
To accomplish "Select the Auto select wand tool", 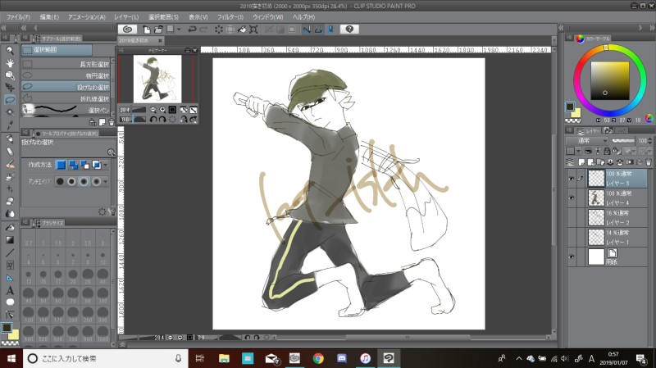I will click(10, 112).
